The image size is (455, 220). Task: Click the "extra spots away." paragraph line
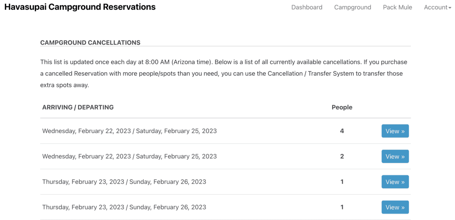point(64,85)
